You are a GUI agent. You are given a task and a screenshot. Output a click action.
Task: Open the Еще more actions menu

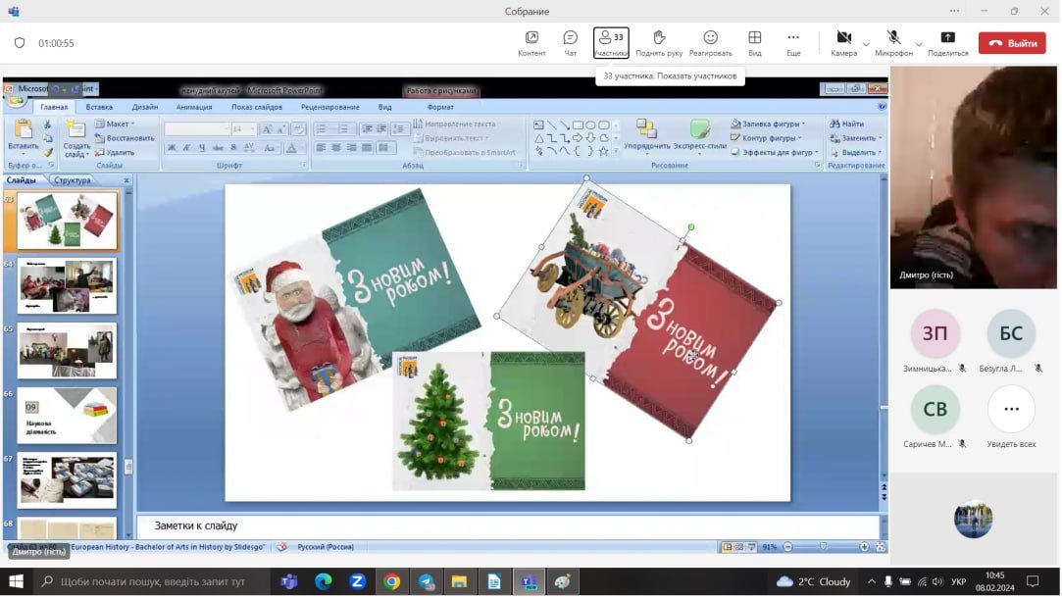point(793,43)
